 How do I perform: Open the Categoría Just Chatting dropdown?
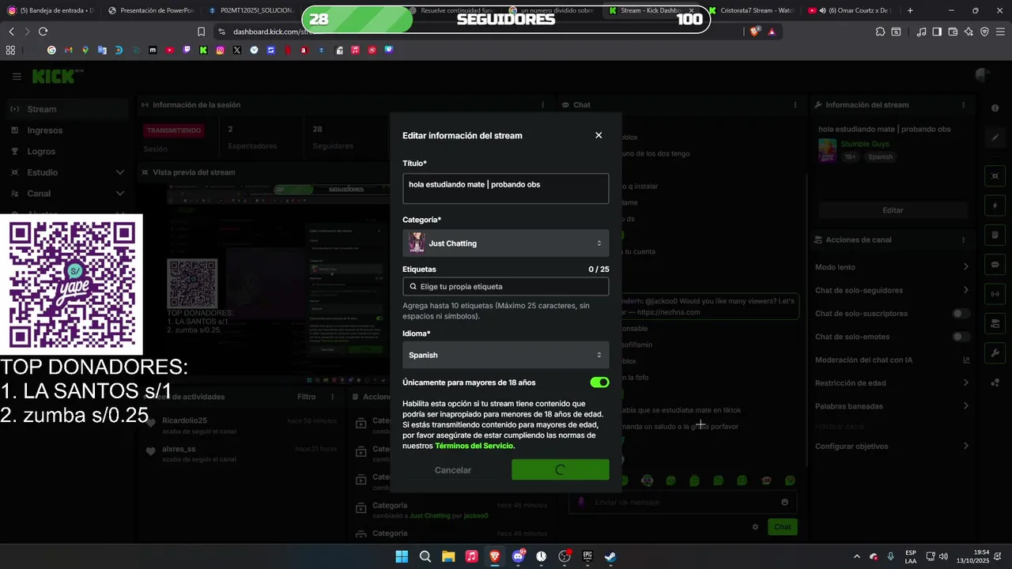[x=505, y=243]
